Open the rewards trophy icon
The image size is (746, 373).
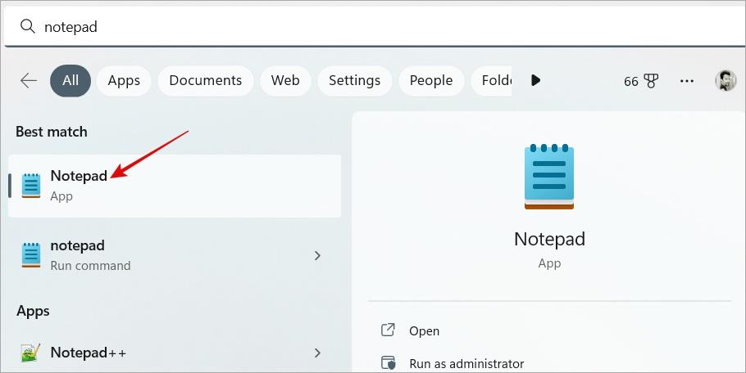[652, 81]
